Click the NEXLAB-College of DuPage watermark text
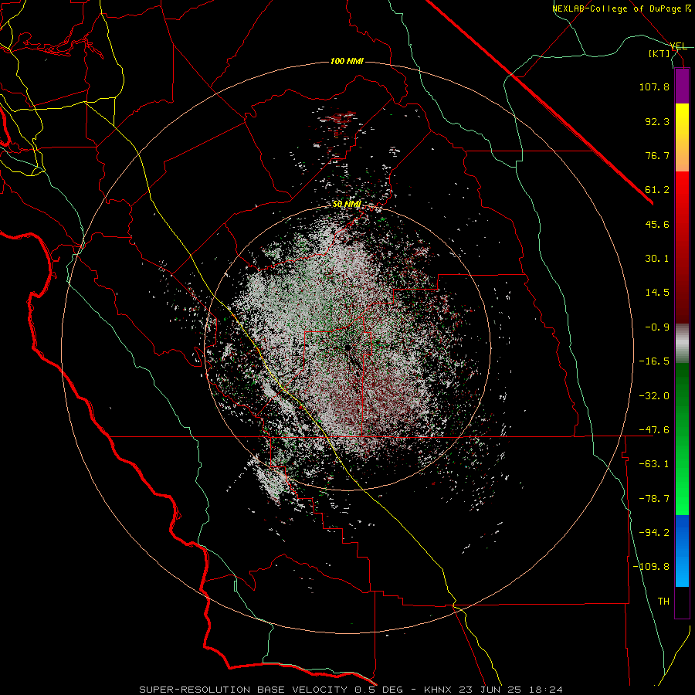695x695 pixels. click(622, 8)
